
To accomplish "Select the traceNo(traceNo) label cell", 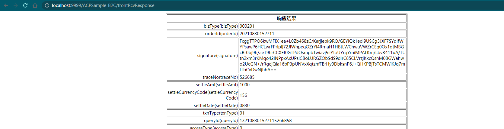I will coord(203,77).
